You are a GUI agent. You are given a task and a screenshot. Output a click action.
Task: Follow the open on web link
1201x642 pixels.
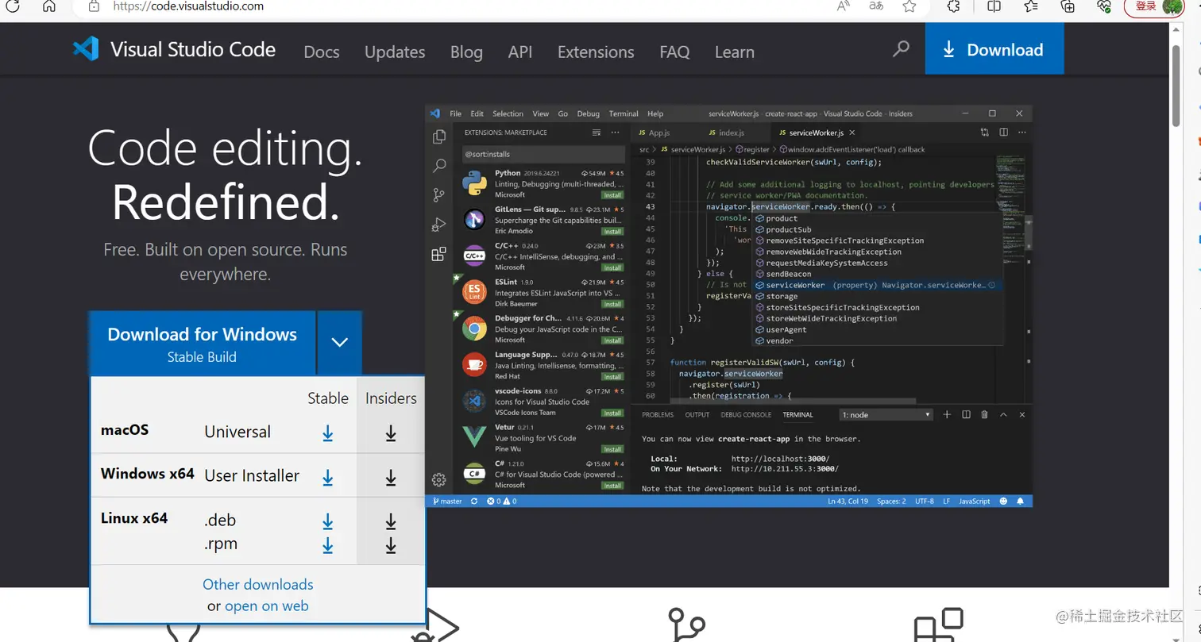tap(267, 606)
